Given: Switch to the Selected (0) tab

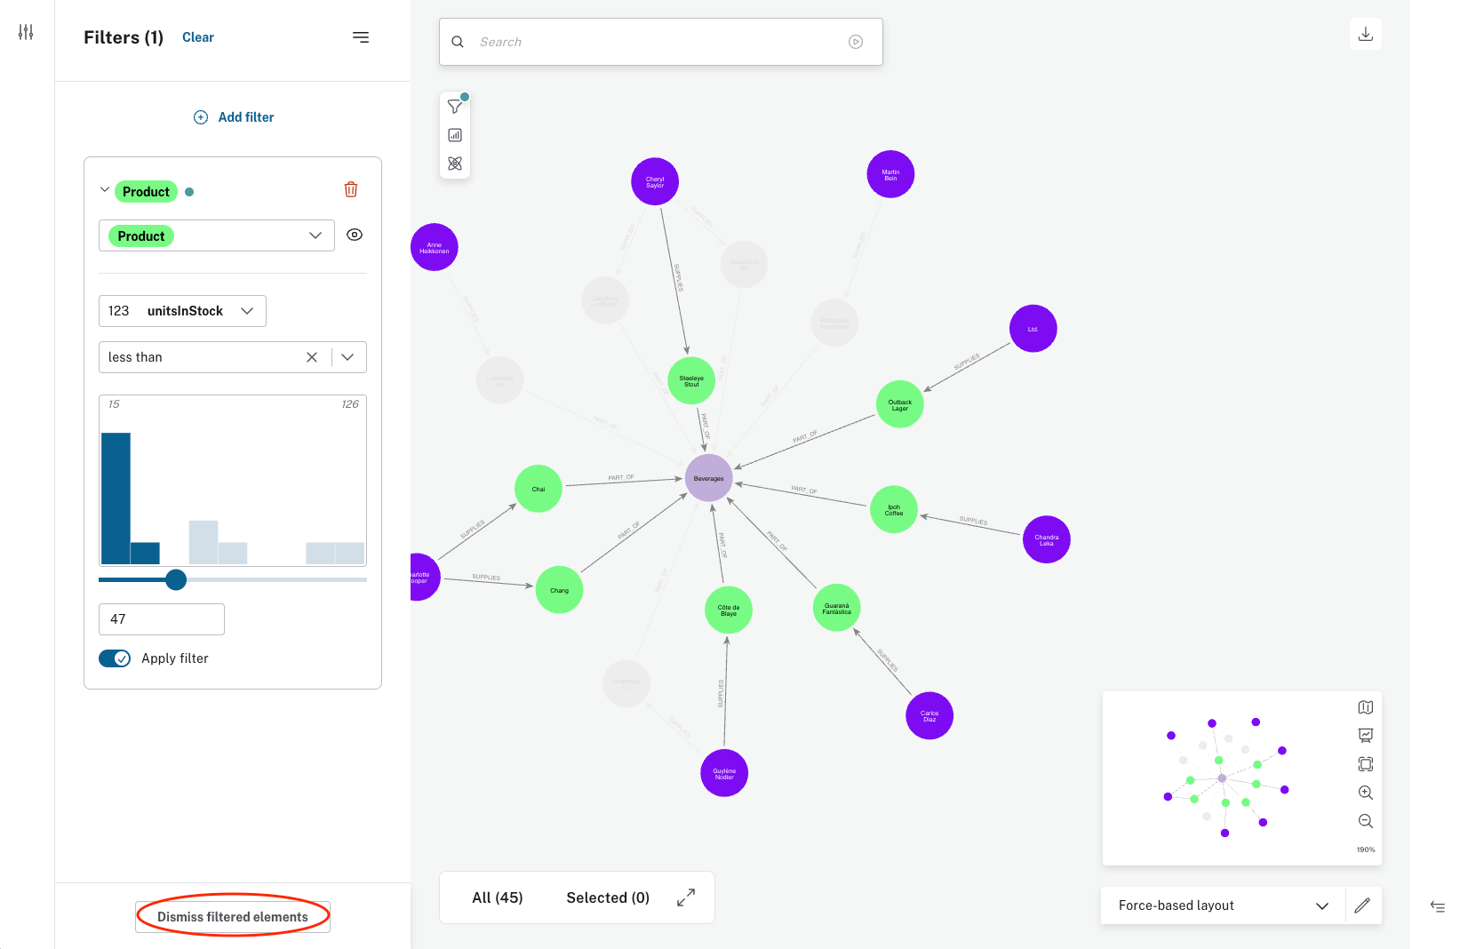Looking at the screenshot, I should [608, 897].
